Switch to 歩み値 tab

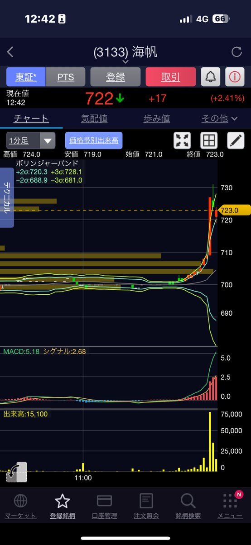(x=157, y=119)
